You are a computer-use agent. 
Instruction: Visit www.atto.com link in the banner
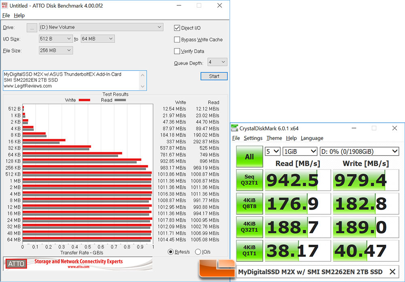click(x=79, y=267)
